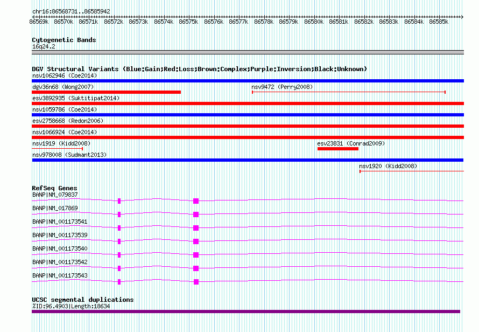Click the thin red nsv9472 line

click(x=349, y=92)
